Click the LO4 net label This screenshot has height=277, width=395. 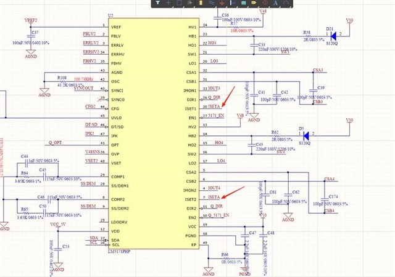pyautogui.click(x=221, y=161)
